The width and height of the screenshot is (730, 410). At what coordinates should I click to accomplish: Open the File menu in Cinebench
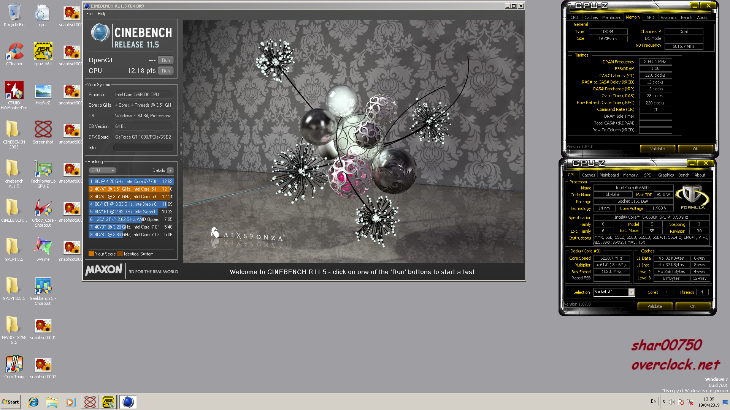pos(89,14)
